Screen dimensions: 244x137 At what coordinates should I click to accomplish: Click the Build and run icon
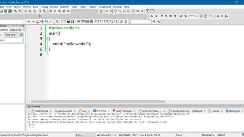click(59, 11)
